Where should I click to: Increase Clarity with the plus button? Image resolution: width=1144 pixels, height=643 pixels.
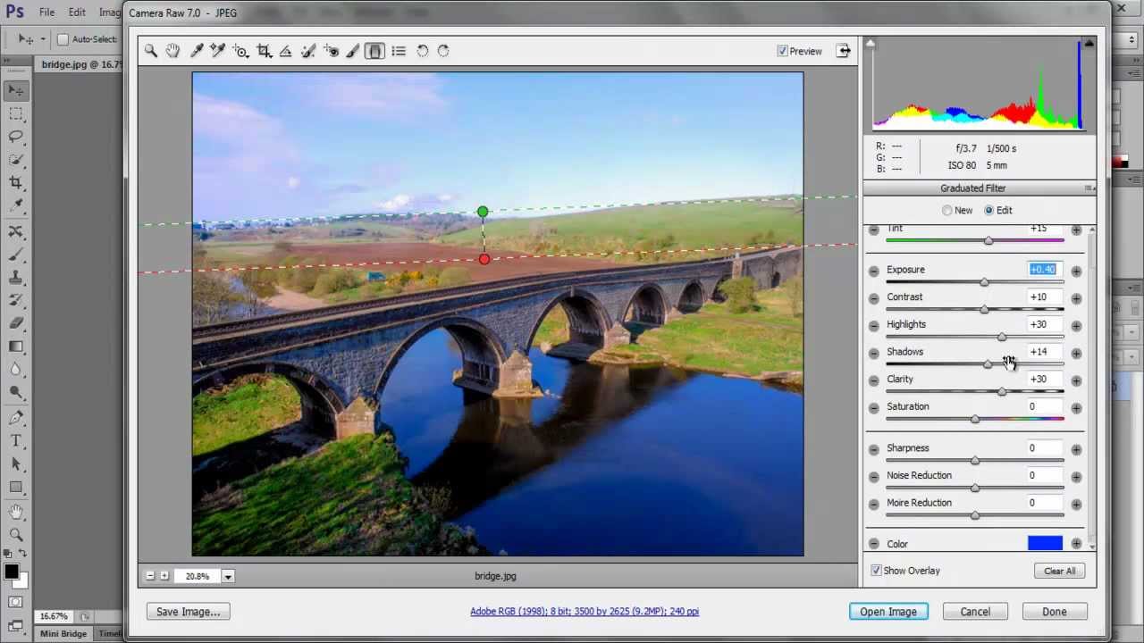coord(1076,381)
